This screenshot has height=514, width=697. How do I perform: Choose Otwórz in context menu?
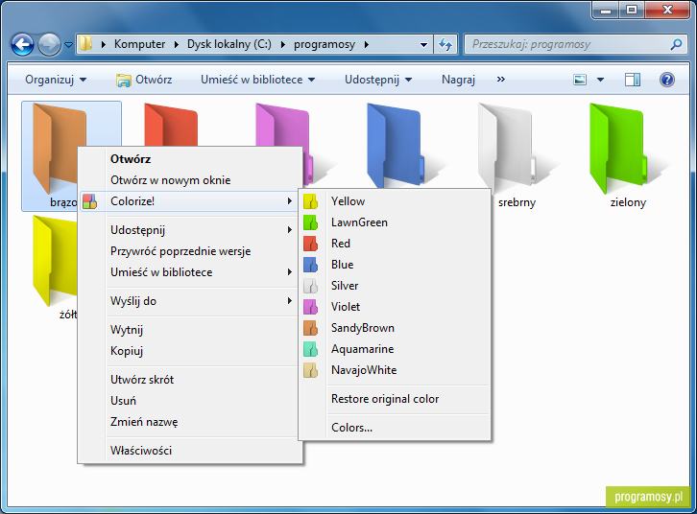(191, 159)
